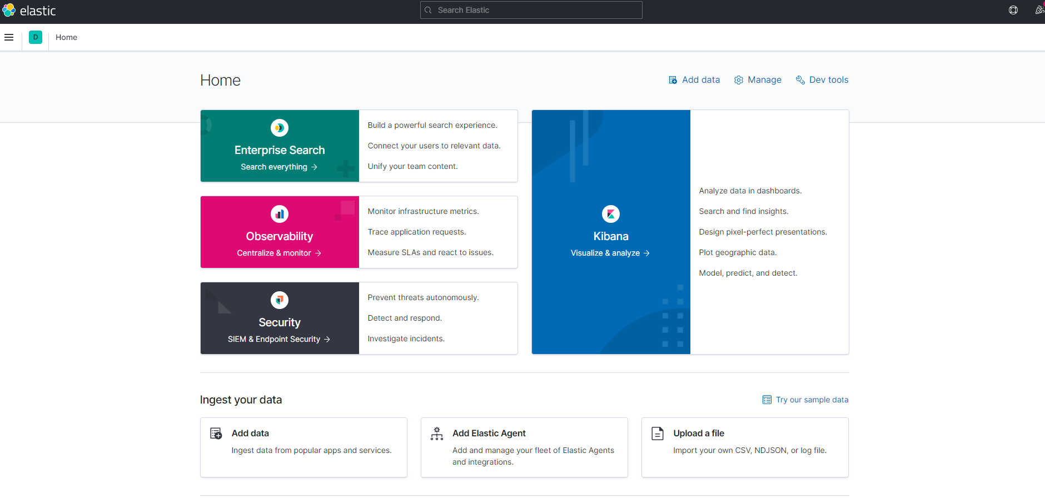Screen dimensions: 1045x503
Task: Click the sample data table icon
Action: click(x=767, y=400)
